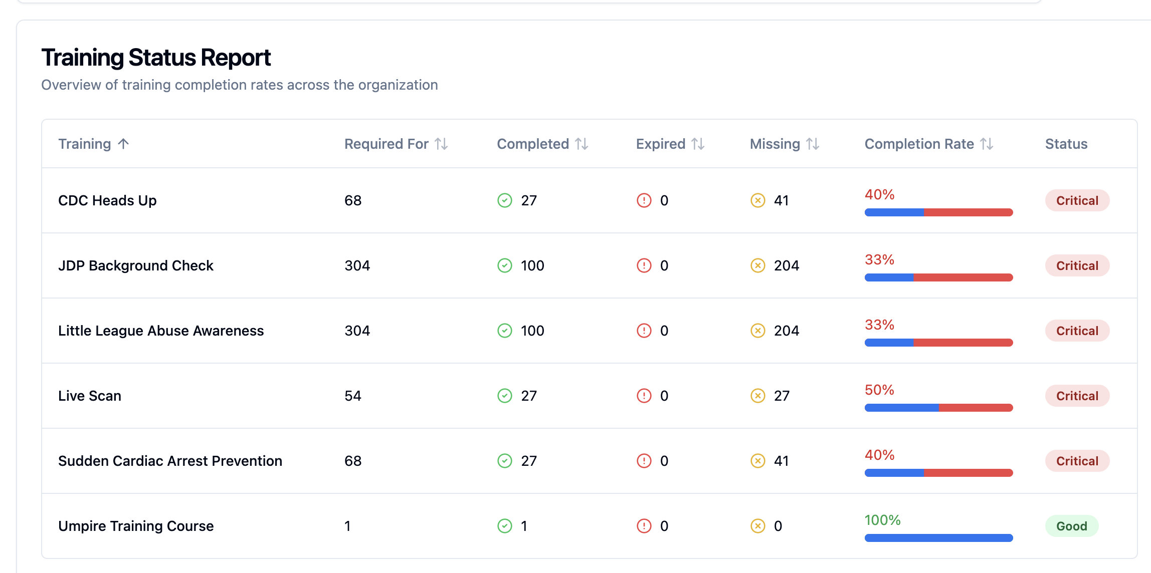Screen dimensions: 1151x573
Task: Click the red expired icon for Sudden Cardiac Arrest Prevention
Action: pyautogui.click(x=644, y=461)
